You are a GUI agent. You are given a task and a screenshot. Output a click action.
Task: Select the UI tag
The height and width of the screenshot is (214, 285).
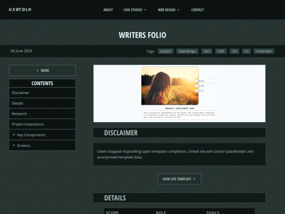coord(246,51)
